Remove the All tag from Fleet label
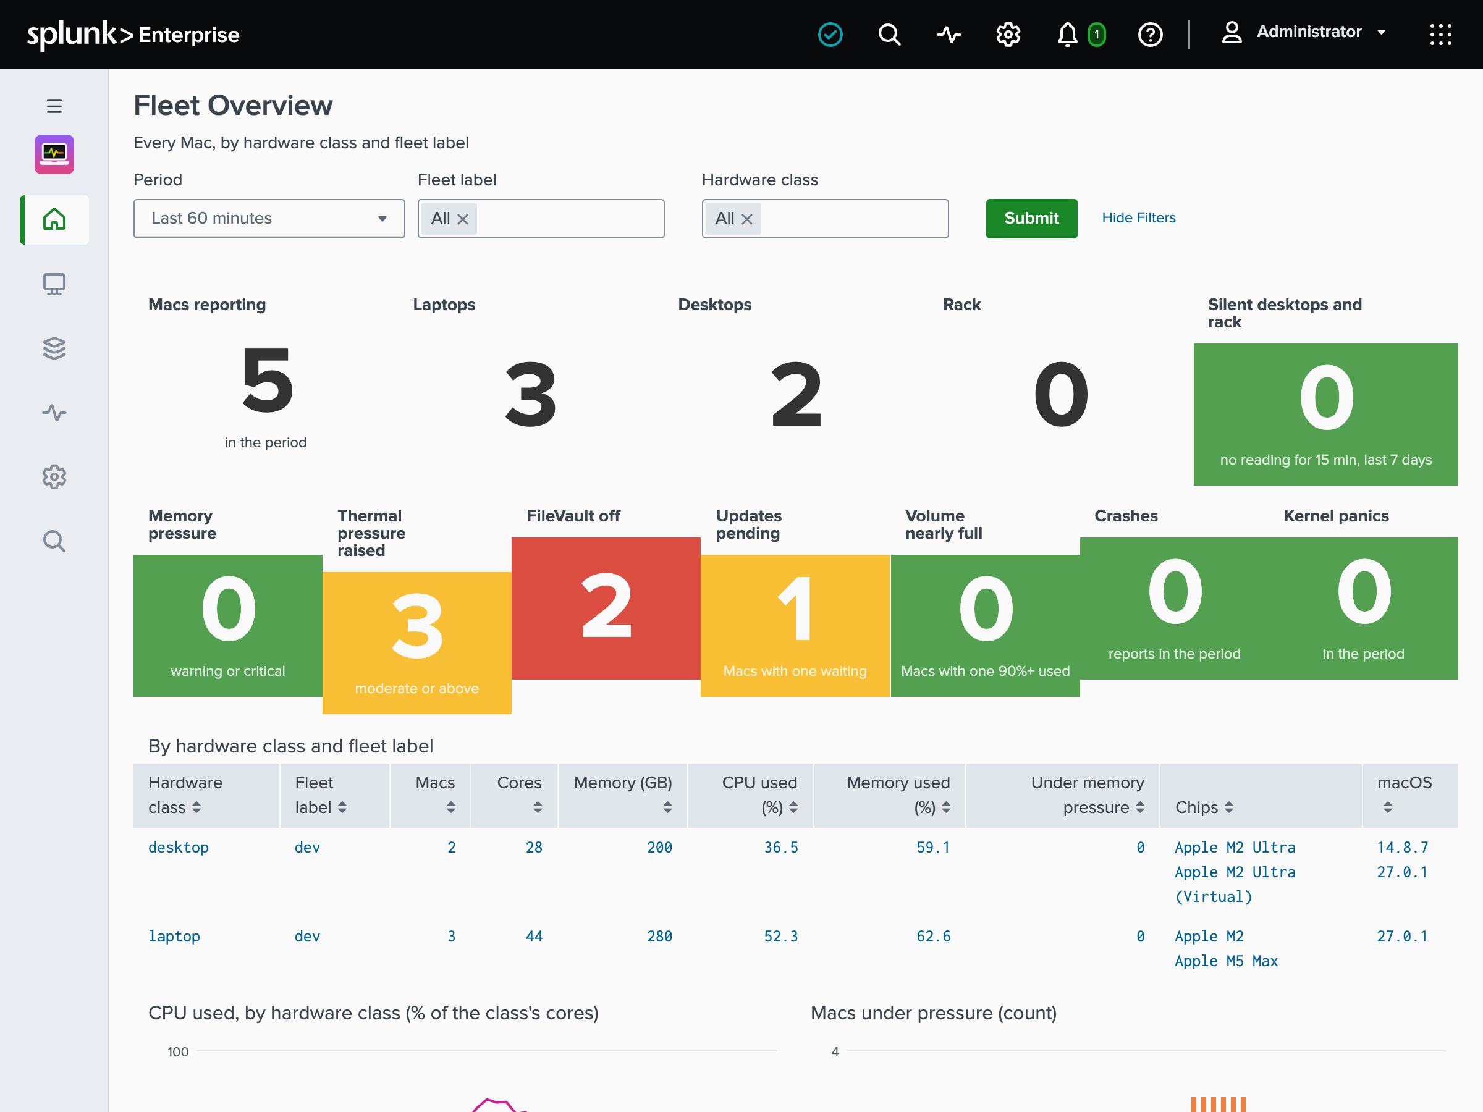The width and height of the screenshot is (1483, 1112). coord(463,219)
